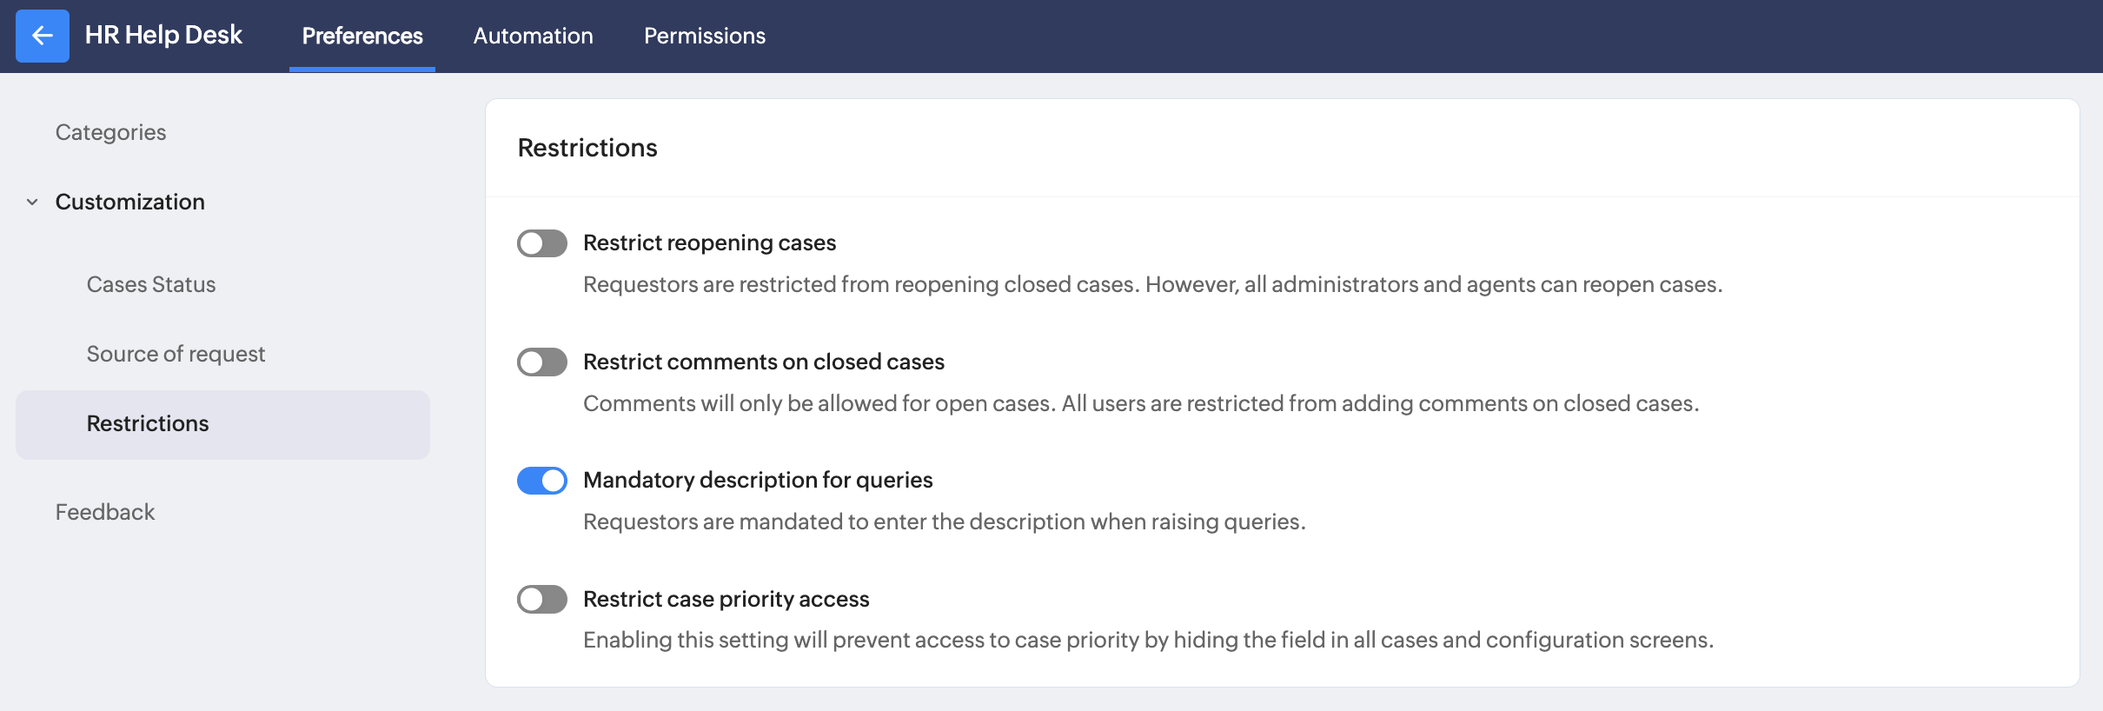The image size is (2103, 711).
Task: Select Cases Status in sidebar
Action: (x=151, y=284)
